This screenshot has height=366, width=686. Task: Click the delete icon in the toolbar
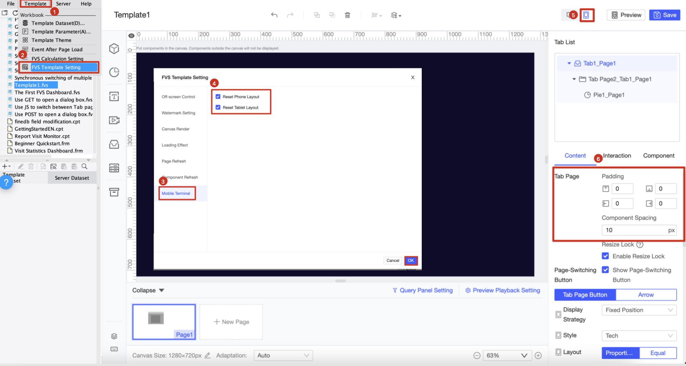(347, 15)
